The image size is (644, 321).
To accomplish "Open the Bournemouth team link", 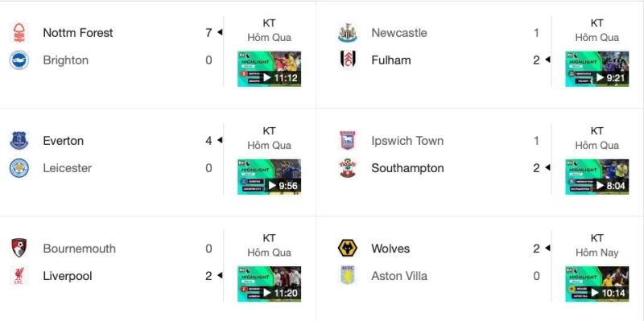I will click(x=79, y=249).
